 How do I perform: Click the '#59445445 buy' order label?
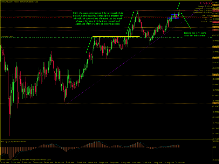pyautogui.click(x=7, y=37)
